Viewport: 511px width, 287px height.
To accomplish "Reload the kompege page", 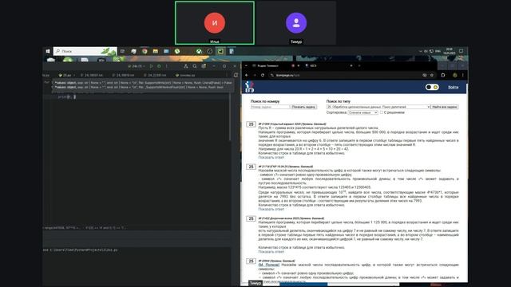I will (263, 75).
